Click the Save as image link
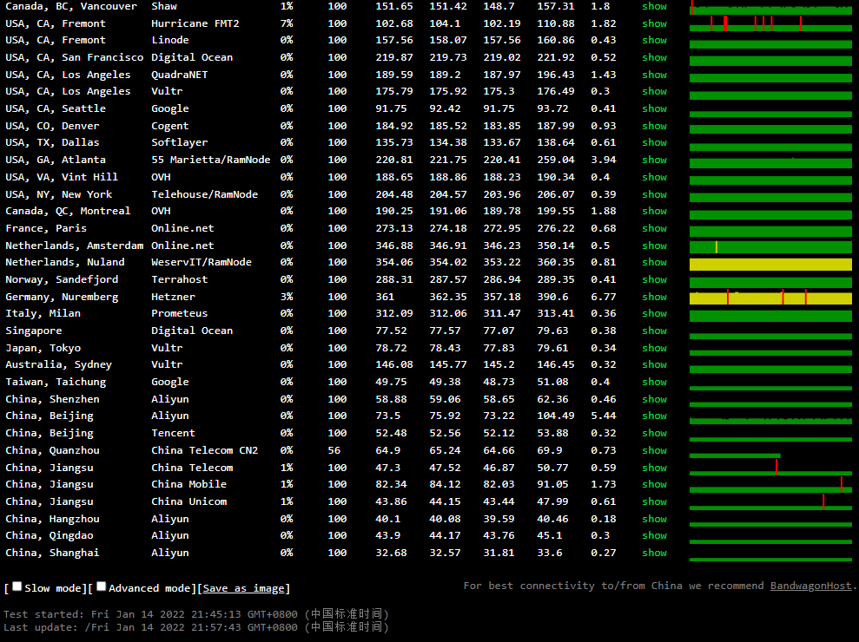 click(244, 588)
